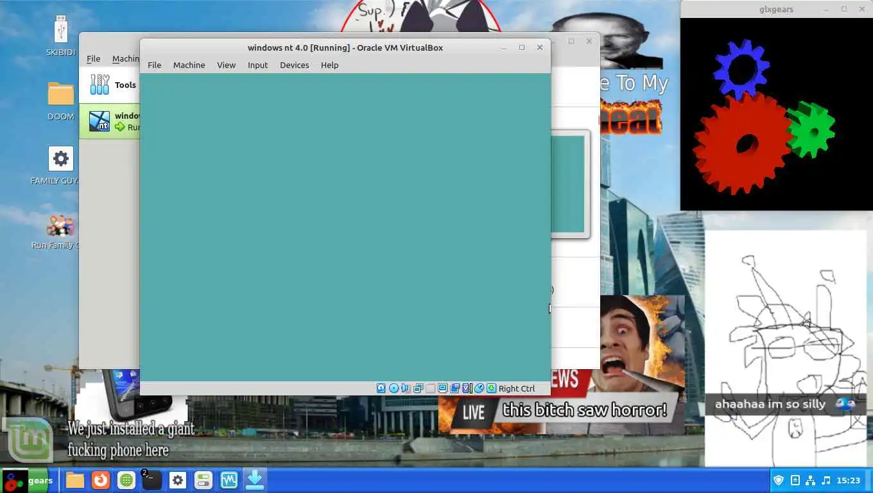Click the music note sound tray icon
This screenshot has height=493, width=873.
tap(826, 480)
